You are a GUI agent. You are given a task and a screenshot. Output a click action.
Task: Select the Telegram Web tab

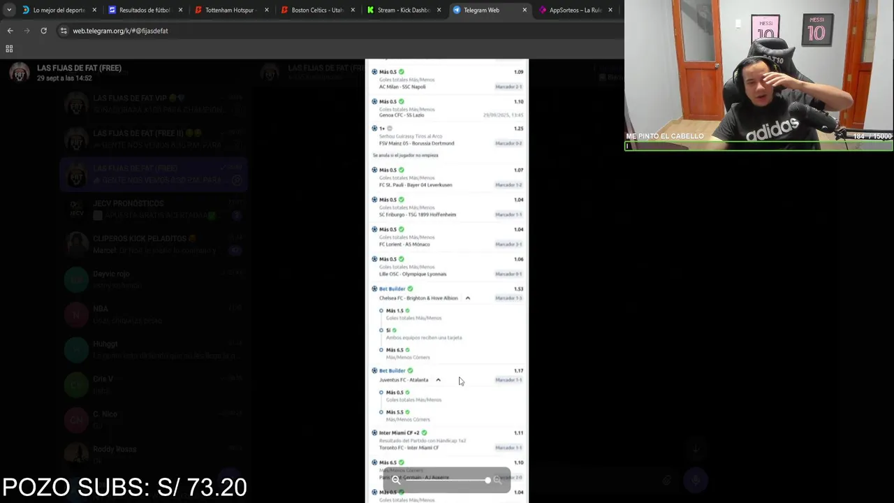(489, 10)
